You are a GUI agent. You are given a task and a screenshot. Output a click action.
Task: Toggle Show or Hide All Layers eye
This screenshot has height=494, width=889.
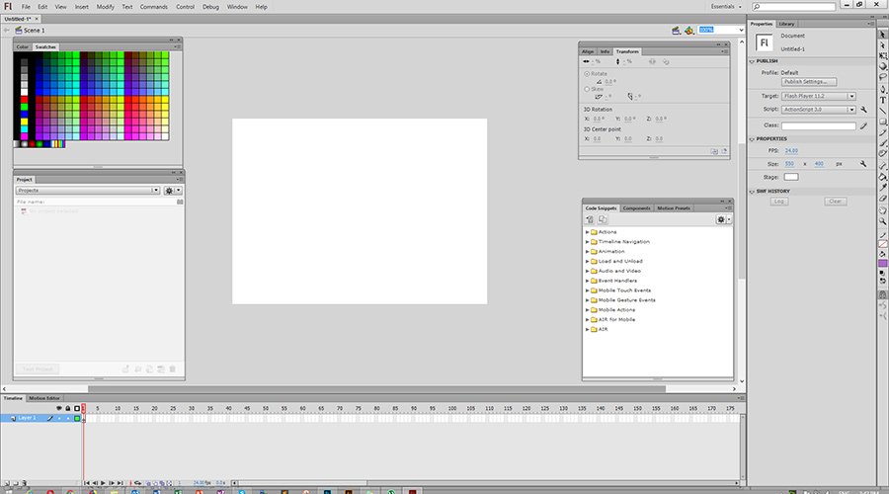click(59, 408)
